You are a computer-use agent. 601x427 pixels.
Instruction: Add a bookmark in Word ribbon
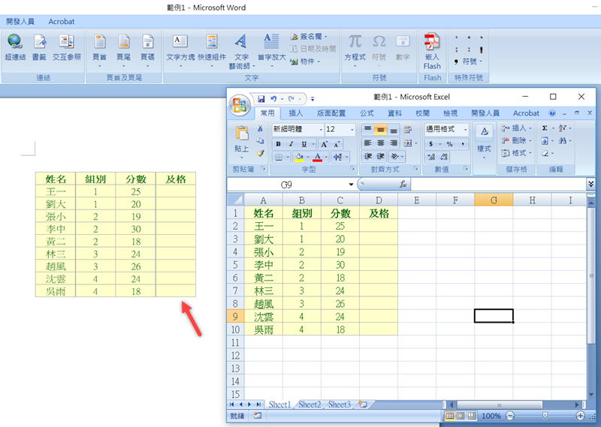(39, 48)
